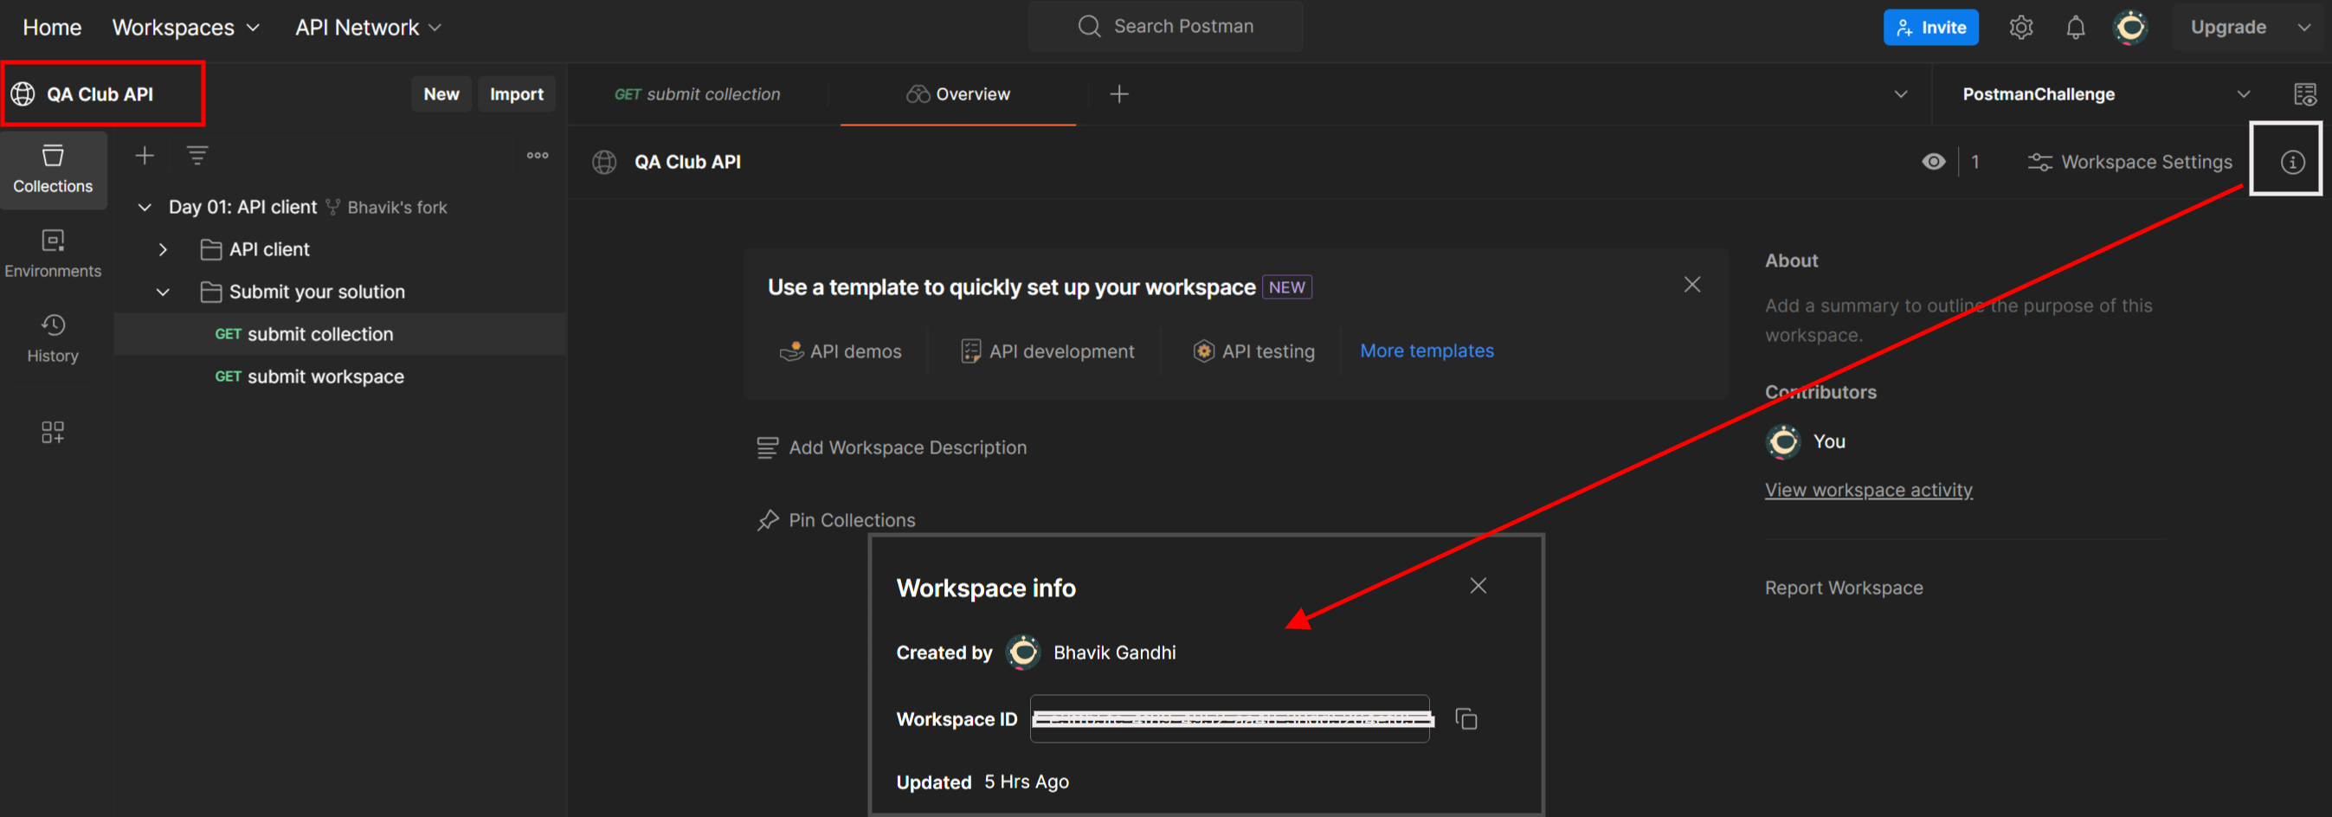Select the API testing template
2332x817 pixels.
[x=1253, y=351]
